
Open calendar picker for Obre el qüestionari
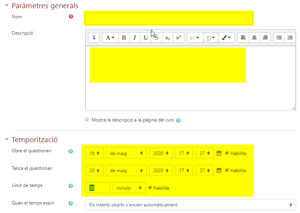[x=219, y=153]
